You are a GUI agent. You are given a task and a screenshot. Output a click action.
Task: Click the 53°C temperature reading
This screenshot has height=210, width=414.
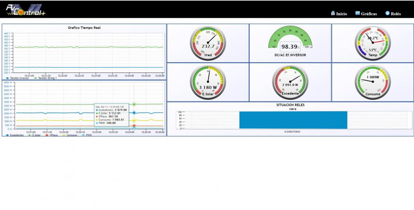pos(373,50)
